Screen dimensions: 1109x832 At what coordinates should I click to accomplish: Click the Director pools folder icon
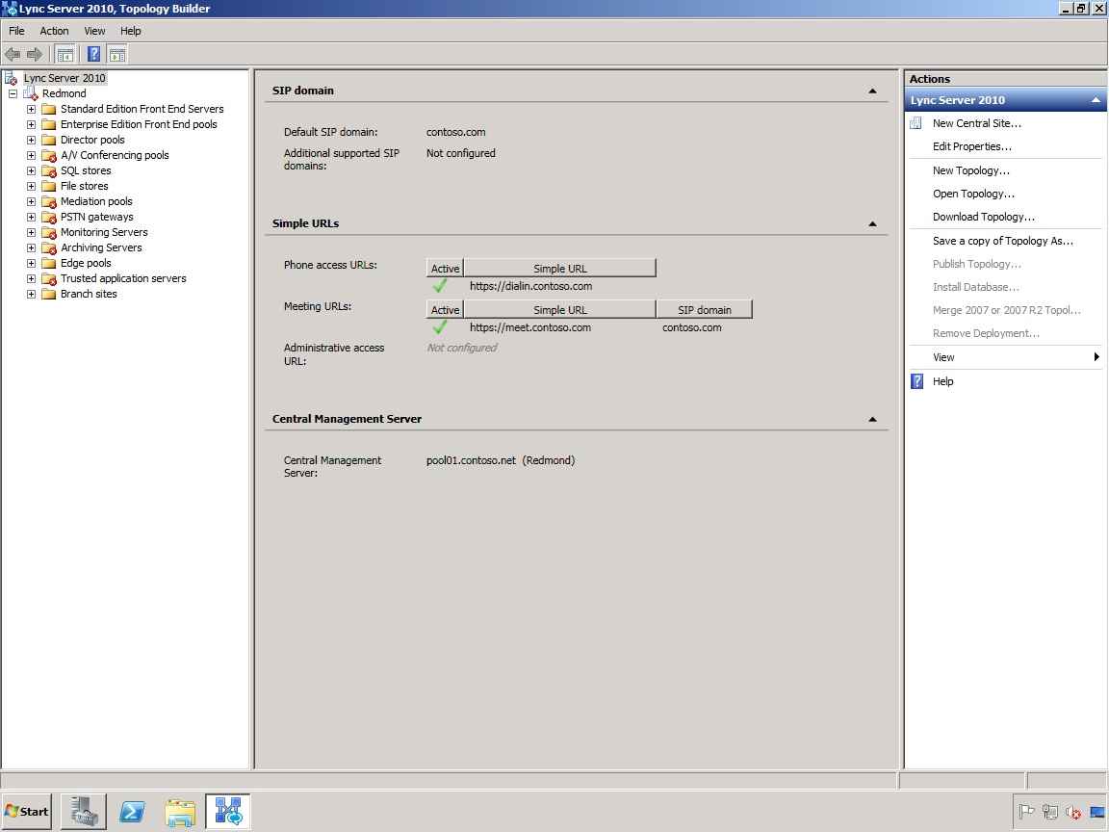(49, 140)
